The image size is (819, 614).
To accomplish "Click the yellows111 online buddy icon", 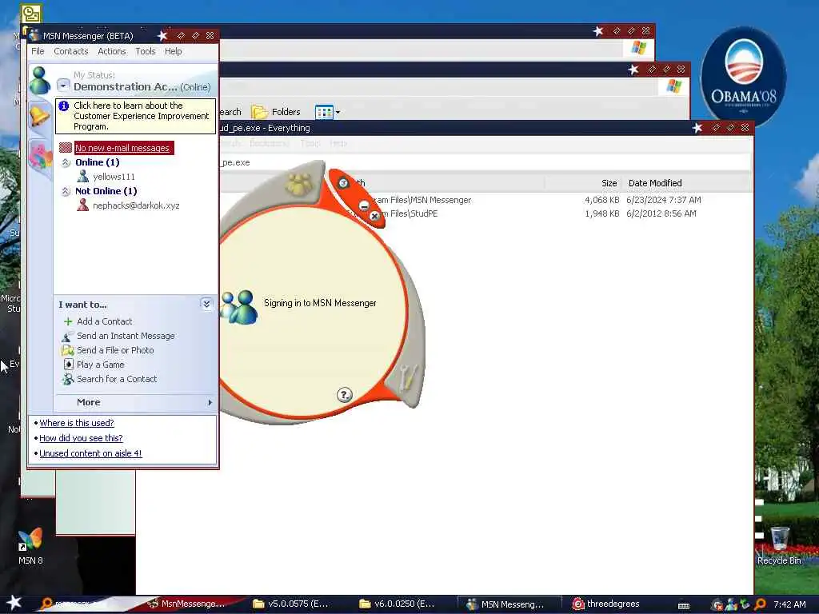I will click(x=82, y=177).
